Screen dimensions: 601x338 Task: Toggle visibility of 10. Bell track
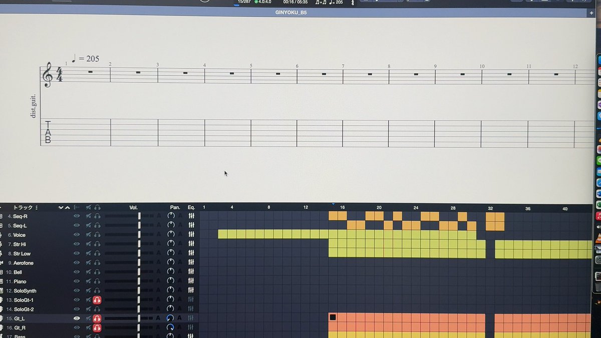click(x=77, y=272)
